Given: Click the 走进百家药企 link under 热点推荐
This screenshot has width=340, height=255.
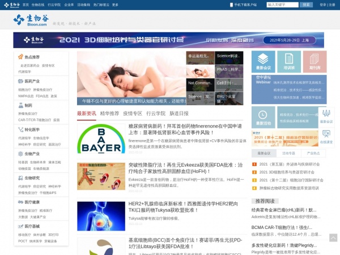Looking at the screenshot, I should tap(30, 66).
